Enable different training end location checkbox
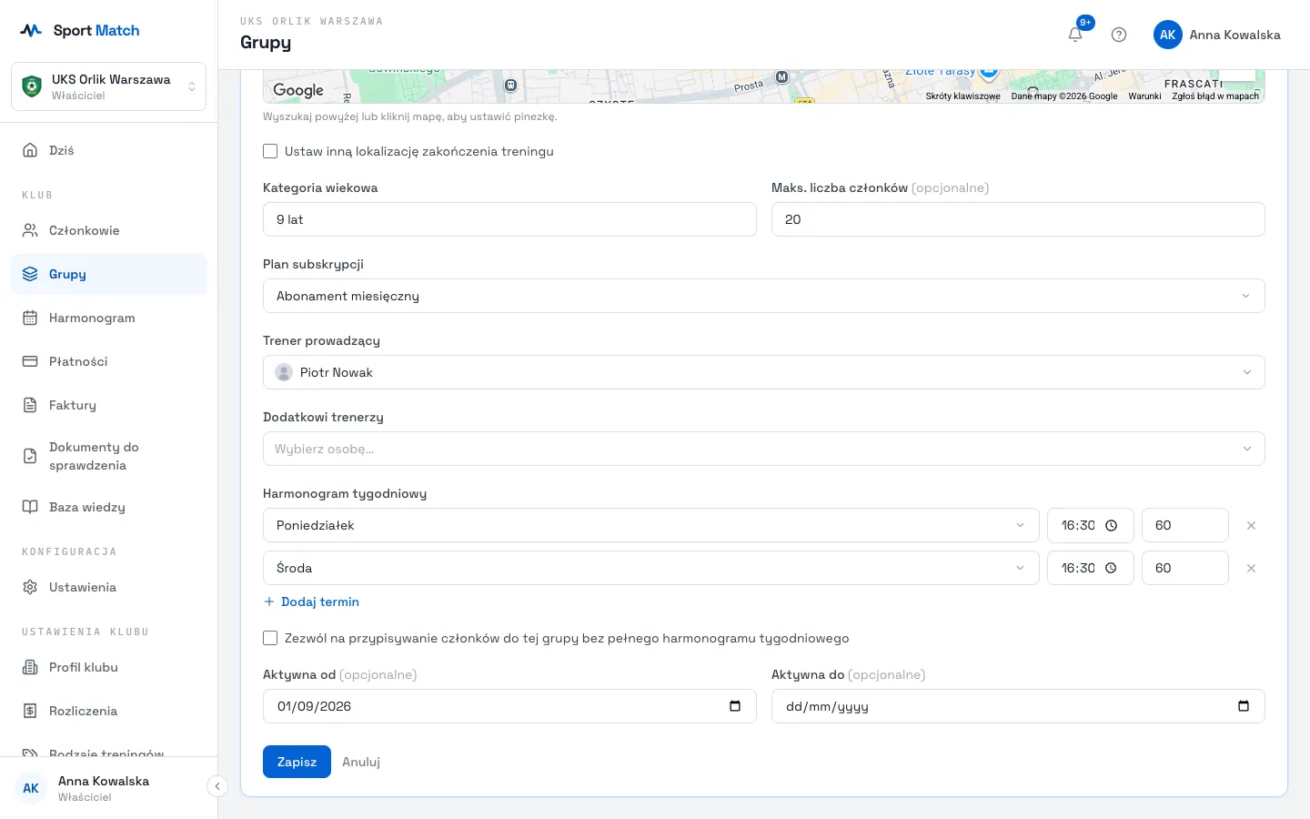 pos(270,151)
